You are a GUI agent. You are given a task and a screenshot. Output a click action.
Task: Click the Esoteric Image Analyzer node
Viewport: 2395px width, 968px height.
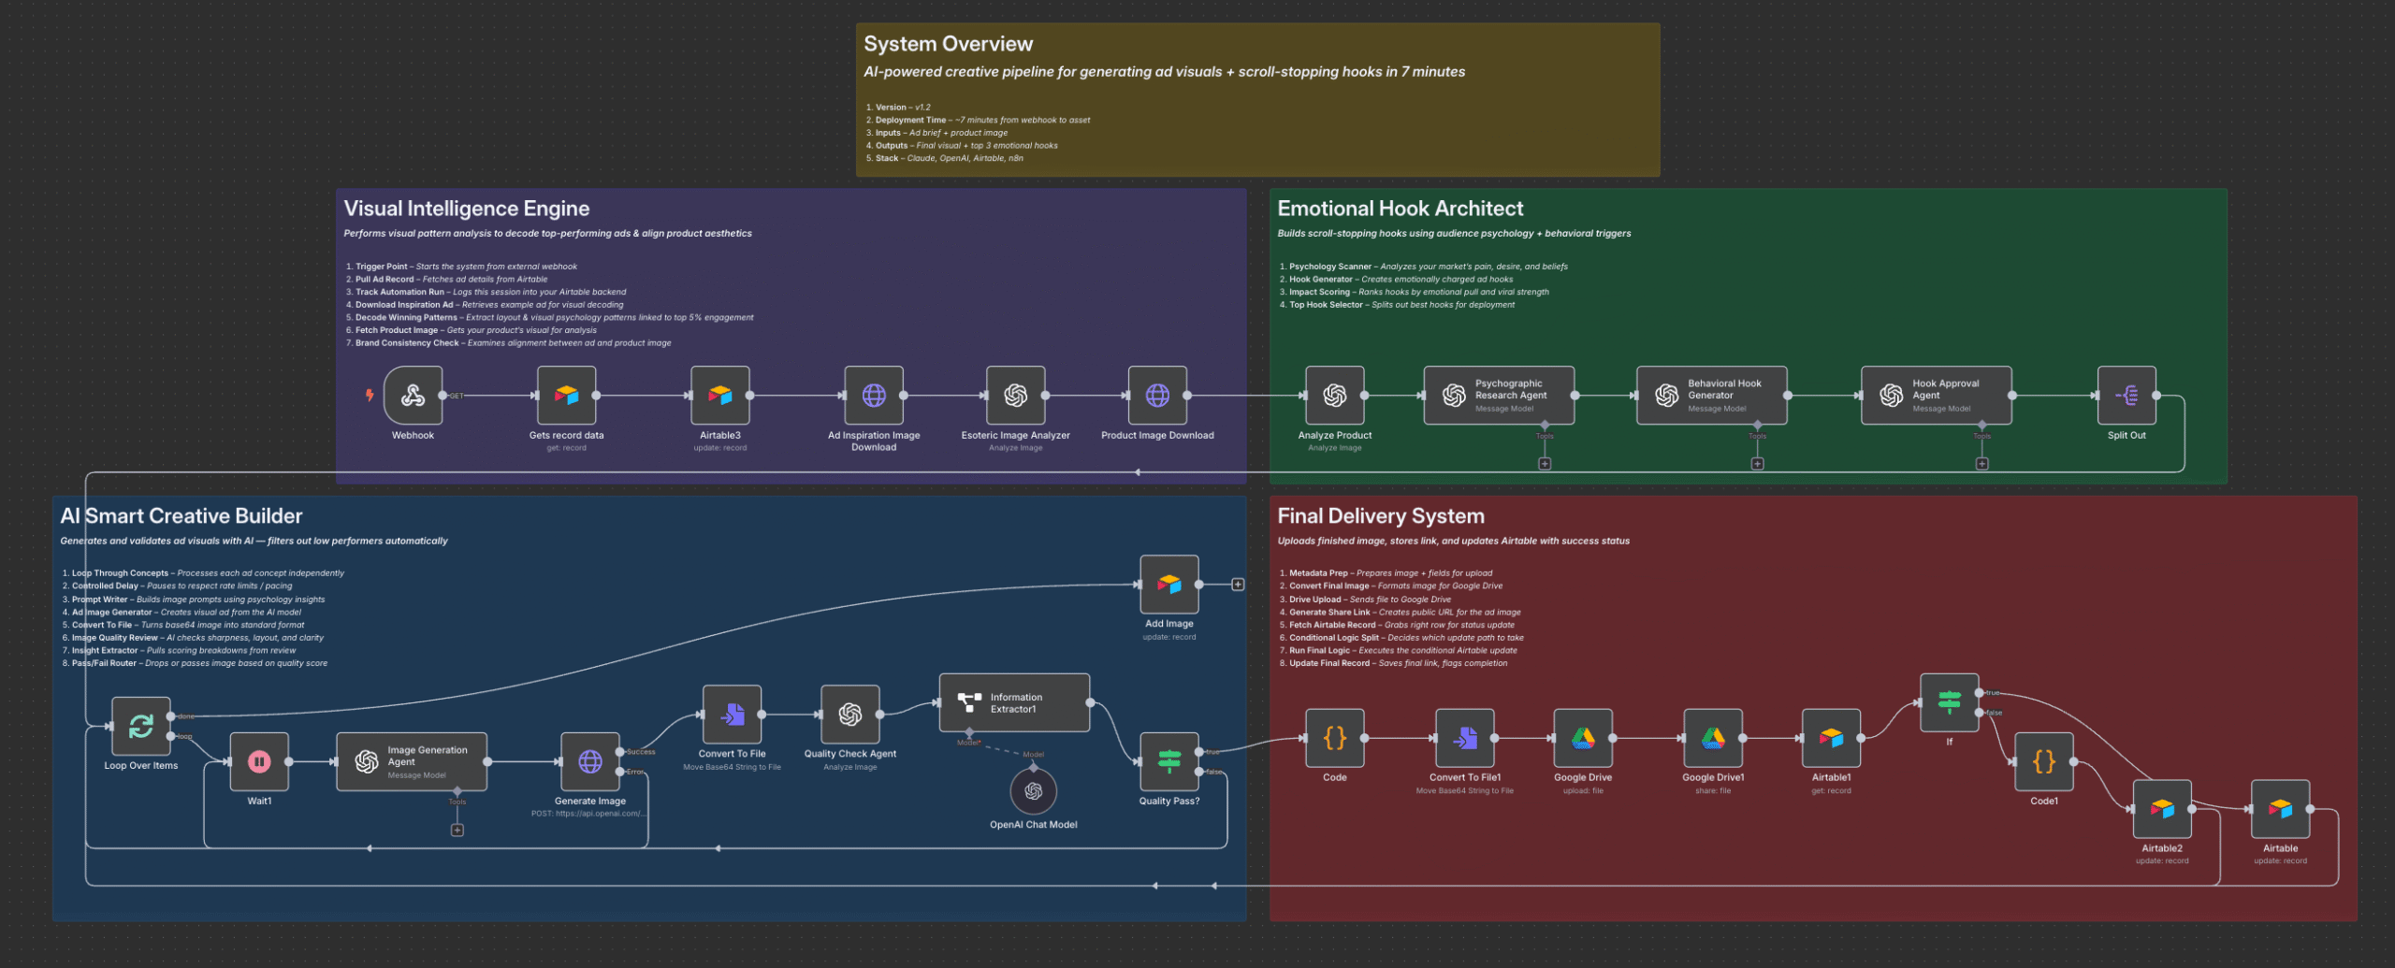click(x=1015, y=396)
